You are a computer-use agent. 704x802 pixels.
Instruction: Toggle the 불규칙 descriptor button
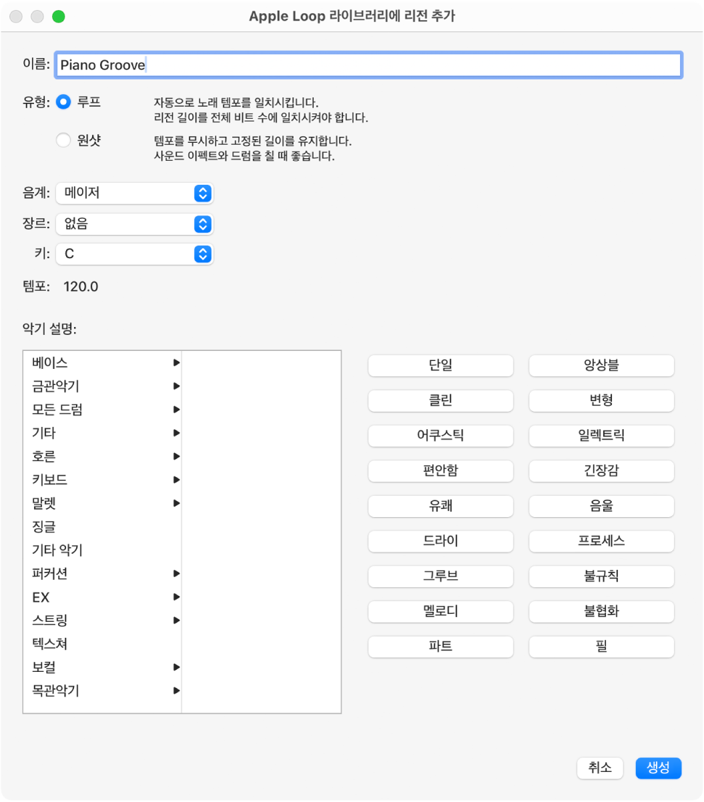[601, 576]
